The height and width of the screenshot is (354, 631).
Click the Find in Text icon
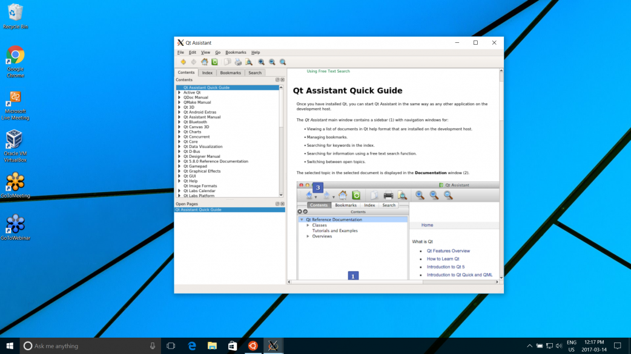tap(248, 62)
